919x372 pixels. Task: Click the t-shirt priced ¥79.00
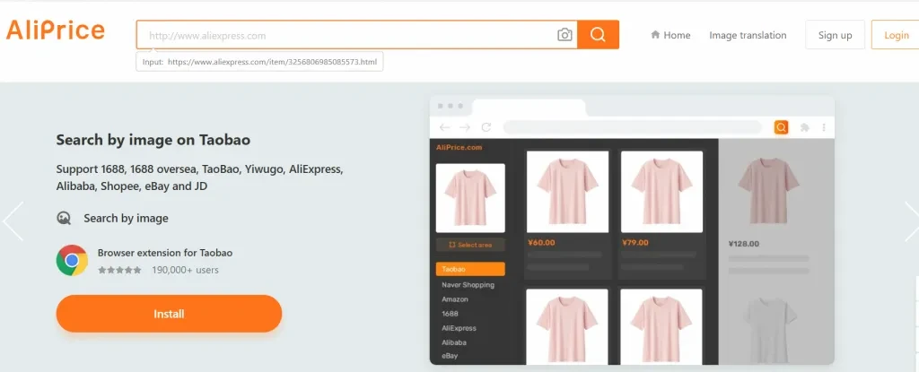click(x=661, y=192)
